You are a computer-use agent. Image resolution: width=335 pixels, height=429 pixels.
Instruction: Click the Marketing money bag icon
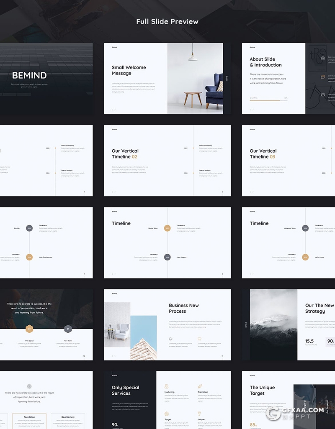(167, 386)
